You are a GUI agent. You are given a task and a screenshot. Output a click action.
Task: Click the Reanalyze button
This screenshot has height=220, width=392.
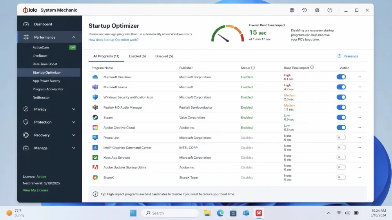(348, 56)
